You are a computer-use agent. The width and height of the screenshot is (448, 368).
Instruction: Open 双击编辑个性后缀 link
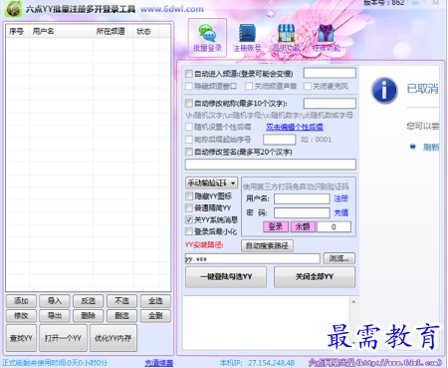tap(295, 127)
